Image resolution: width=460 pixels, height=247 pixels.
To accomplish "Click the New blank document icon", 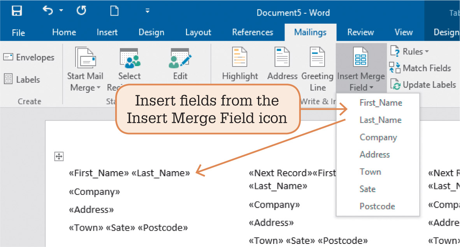I will (114, 11).
